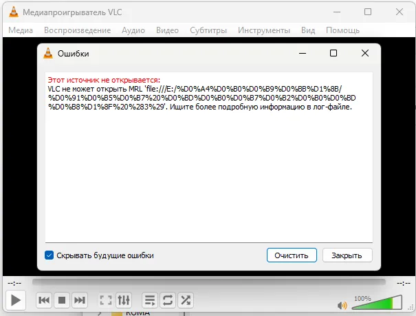This screenshot has height=316, width=416.
Task: Toggle fullscreen video mode
Action: point(106,300)
